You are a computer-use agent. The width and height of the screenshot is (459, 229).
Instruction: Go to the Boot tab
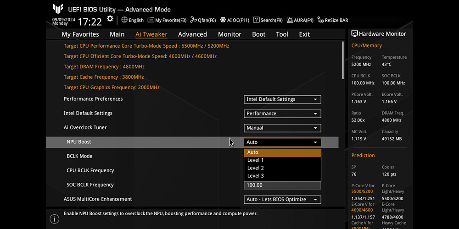coord(259,34)
